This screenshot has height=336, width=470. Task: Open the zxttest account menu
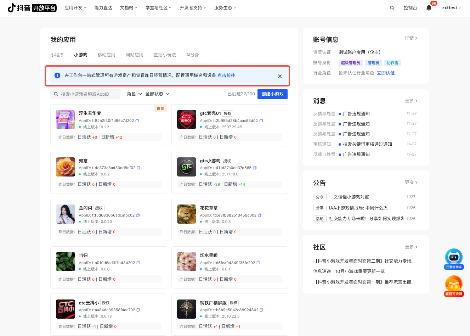(451, 8)
